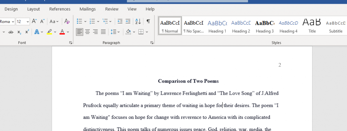Click the 'Comparison of Two Poems' heading

[x=188, y=81]
